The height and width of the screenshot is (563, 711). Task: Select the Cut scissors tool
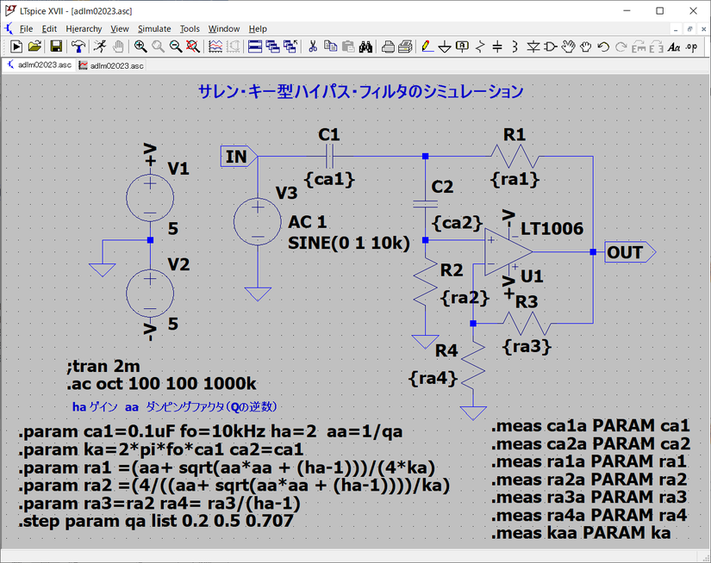point(314,46)
